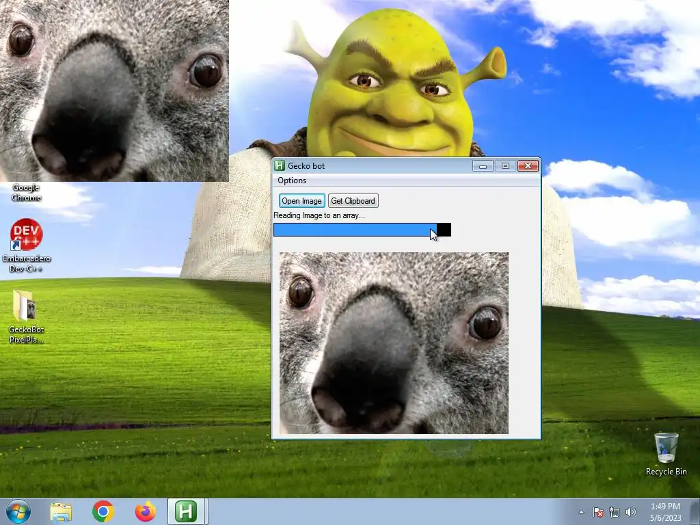
Task: Click the taskbar clock showing 1:49 PM
Action: point(665,512)
